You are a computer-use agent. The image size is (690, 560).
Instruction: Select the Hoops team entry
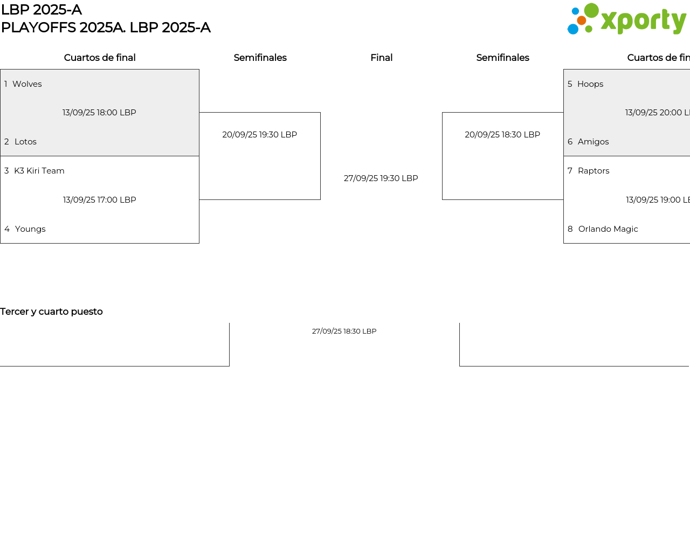point(590,84)
